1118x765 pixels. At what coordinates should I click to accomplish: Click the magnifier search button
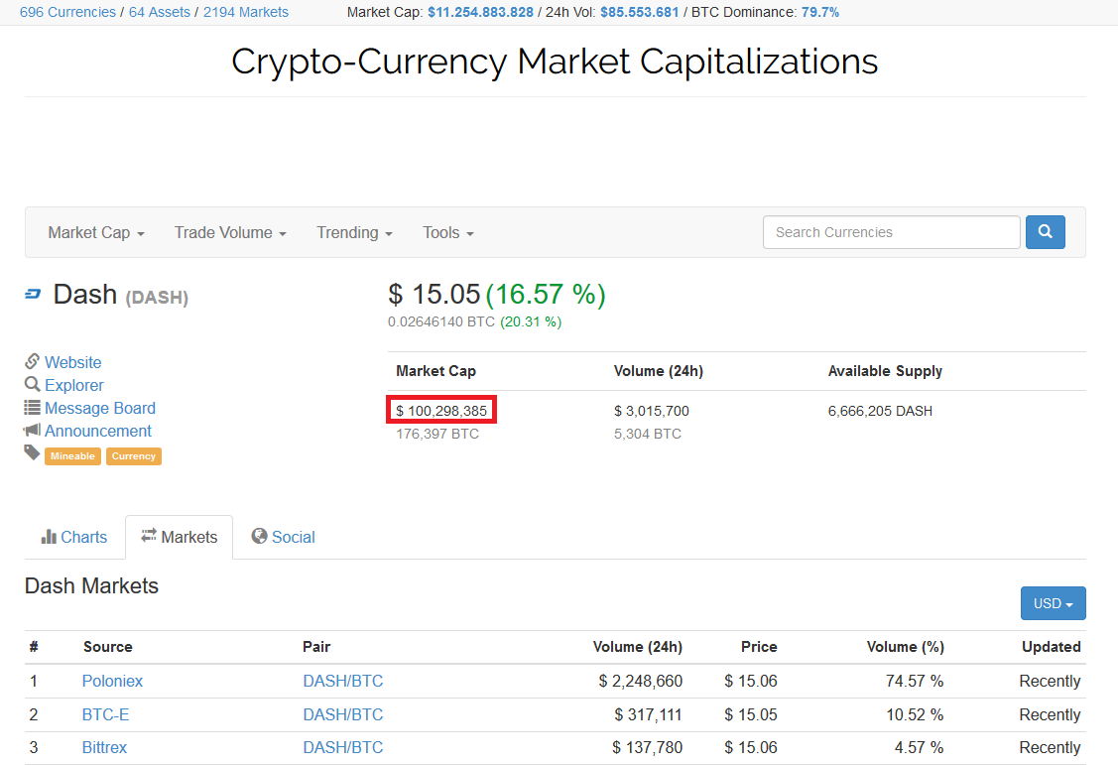[x=1045, y=232]
